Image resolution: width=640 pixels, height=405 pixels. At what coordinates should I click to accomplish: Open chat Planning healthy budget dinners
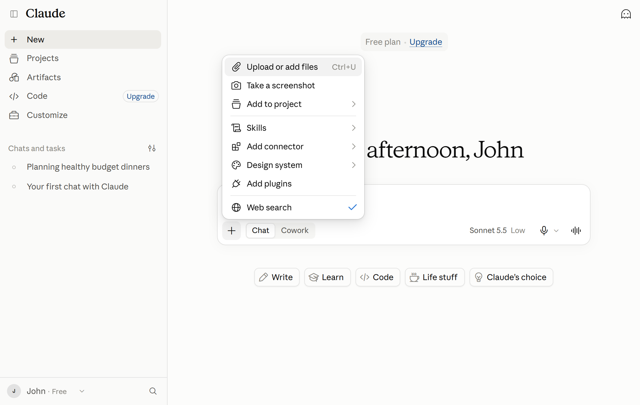[x=83, y=167]
